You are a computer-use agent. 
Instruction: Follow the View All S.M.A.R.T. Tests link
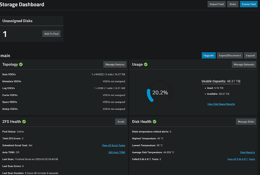tap(241, 159)
